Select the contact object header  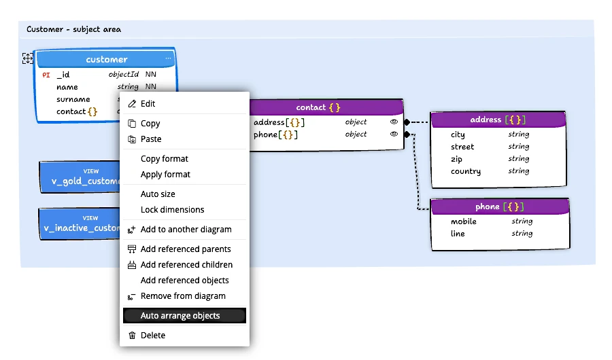[x=326, y=107]
